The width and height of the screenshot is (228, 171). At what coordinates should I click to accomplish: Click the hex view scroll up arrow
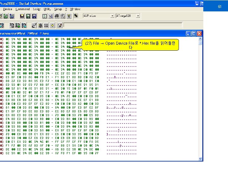coord(200,39)
